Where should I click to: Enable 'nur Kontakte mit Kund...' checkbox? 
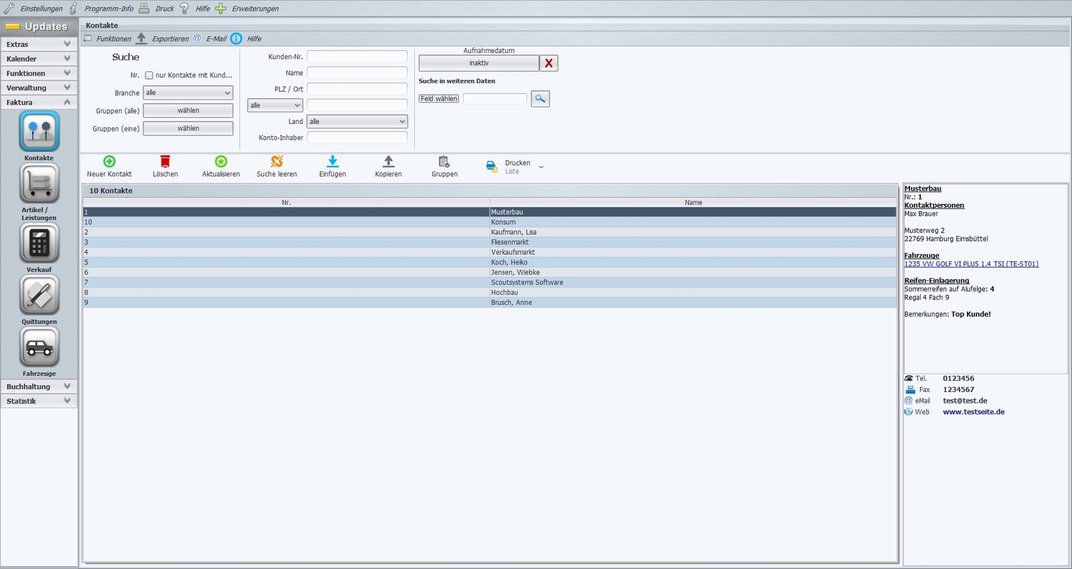click(x=149, y=76)
